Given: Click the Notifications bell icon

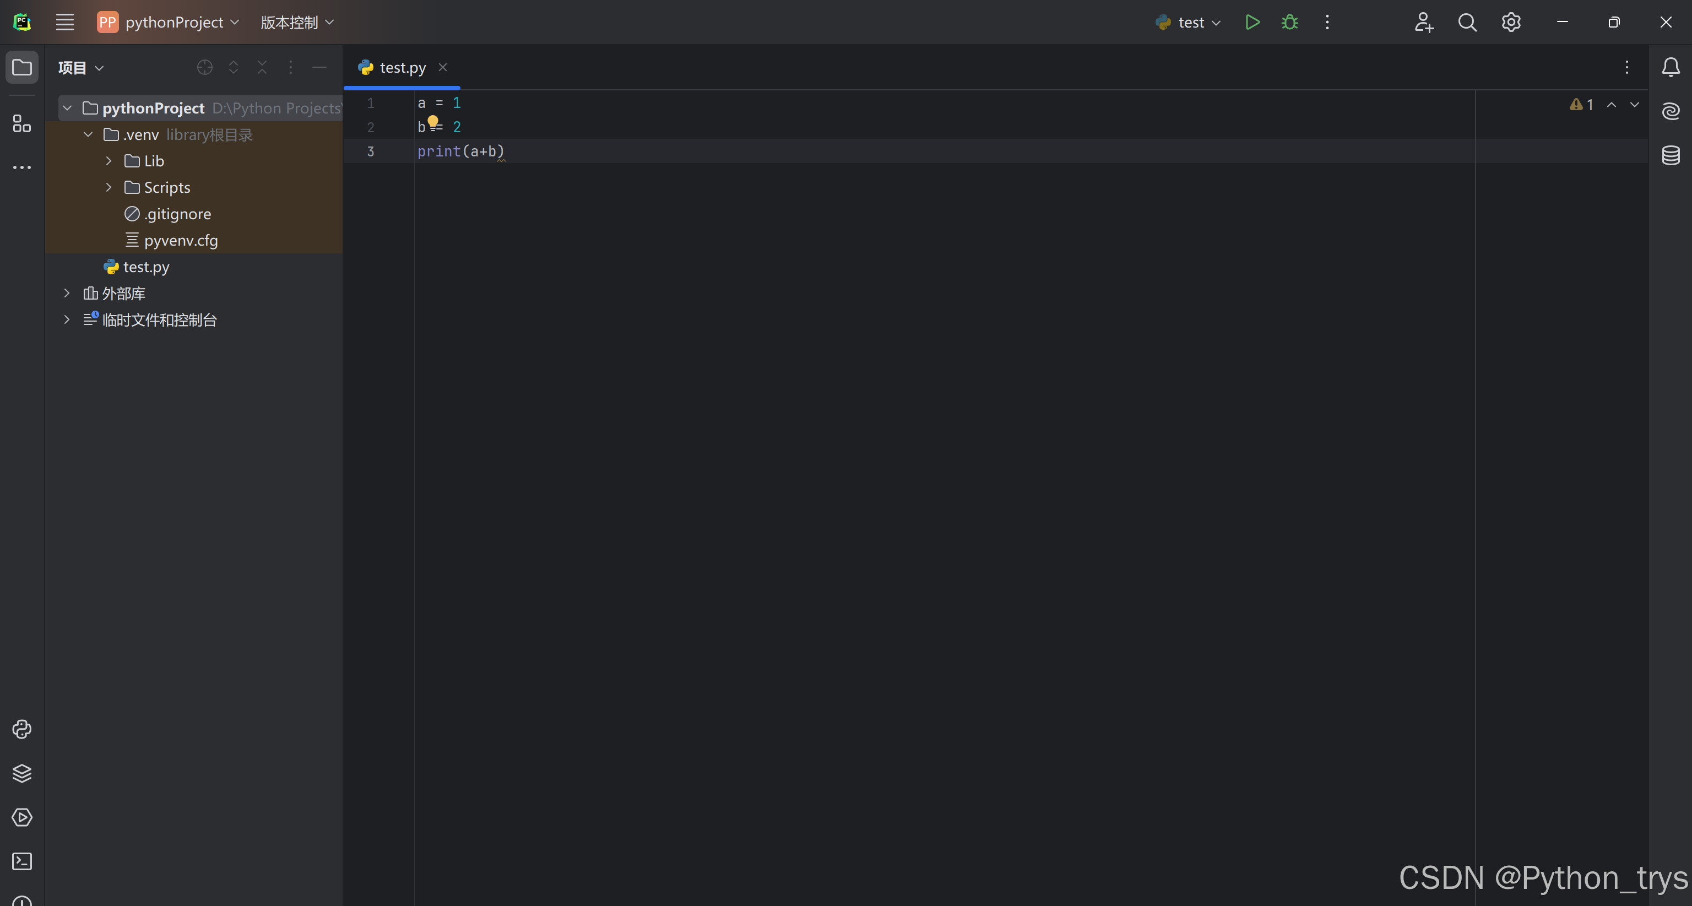Looking at the screenshot, I should pyautogui.click(x=1671, y=67).
